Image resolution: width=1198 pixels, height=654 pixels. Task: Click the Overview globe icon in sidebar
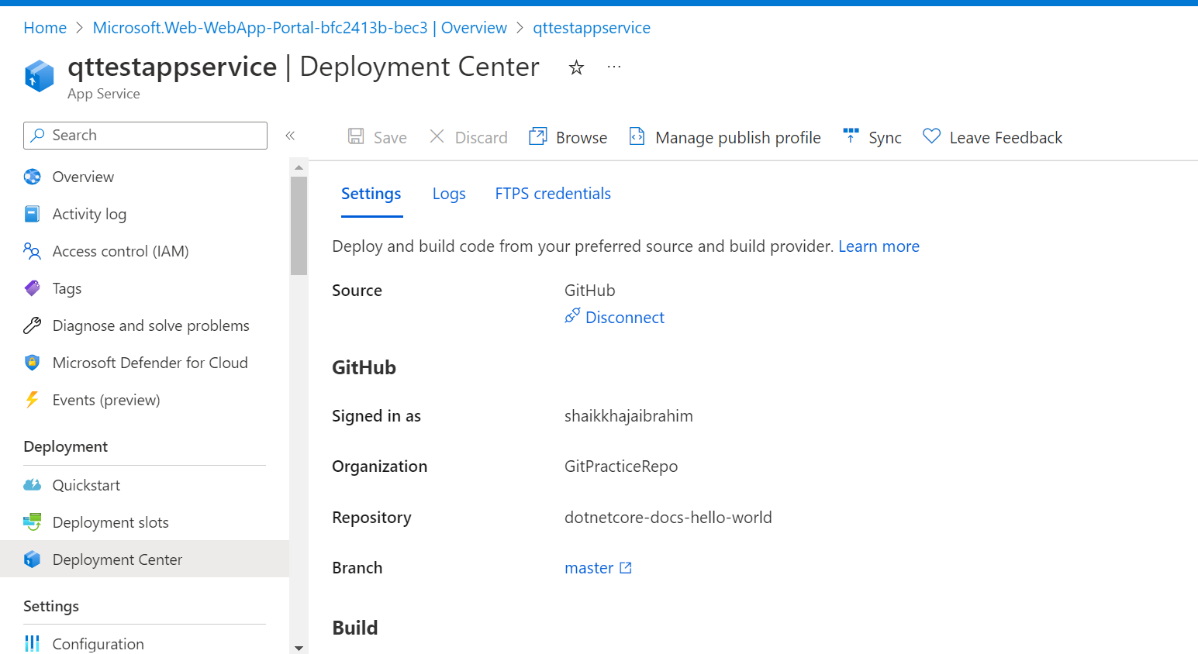[32, 177]
